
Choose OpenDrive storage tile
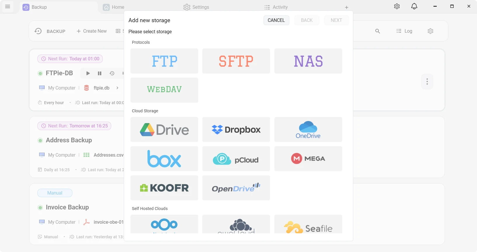tap(236, 188)
